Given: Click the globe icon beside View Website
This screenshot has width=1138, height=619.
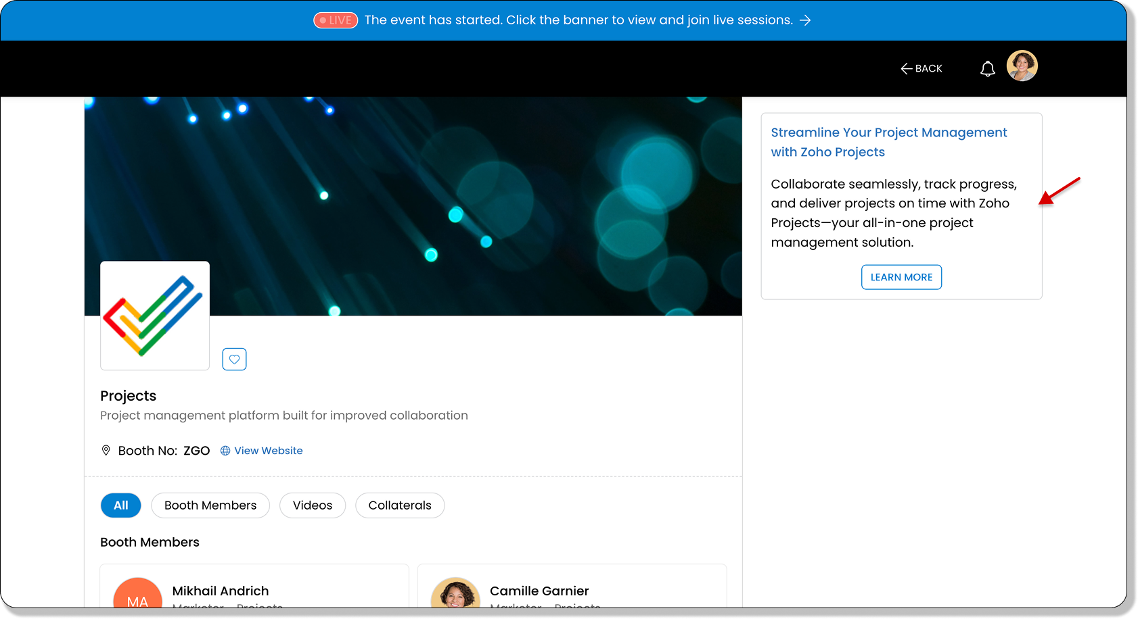Looking at the screenshot, I should (225, 451).
